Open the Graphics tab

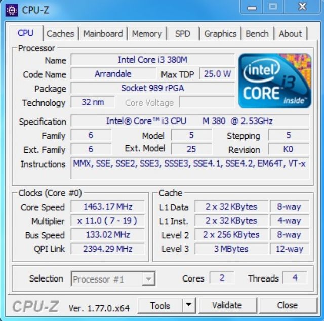pyautogui.click(x=220, y=34)
